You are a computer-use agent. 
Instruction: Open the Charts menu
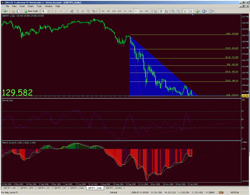pyautogui.click(x=31, y=6)
